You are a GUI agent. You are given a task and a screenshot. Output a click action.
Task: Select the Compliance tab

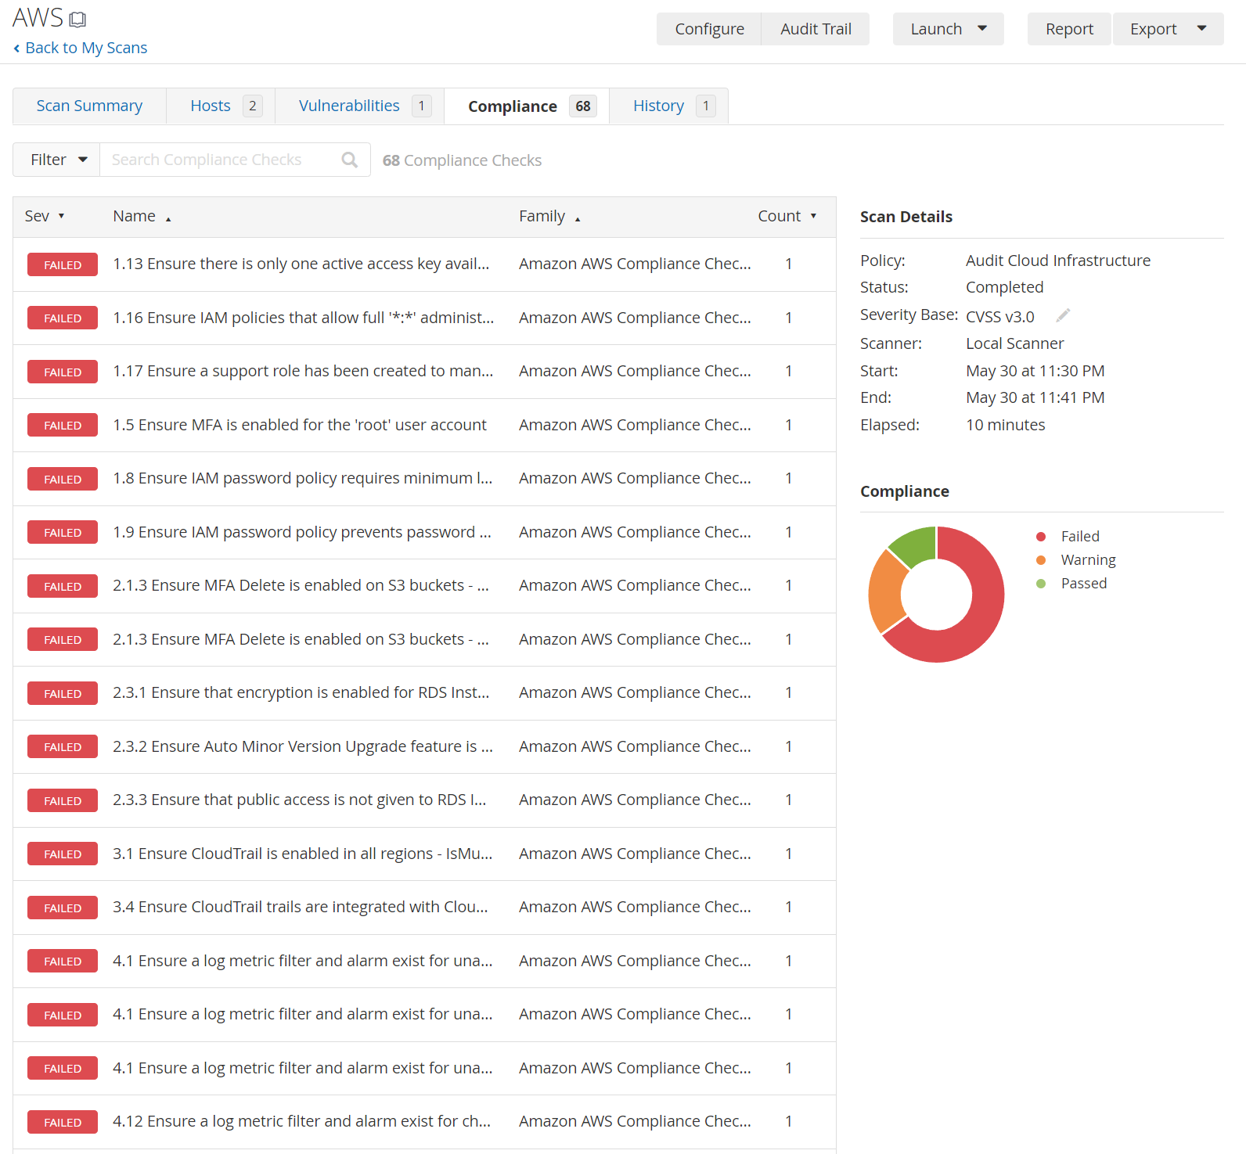pyautogui.click(x=527, y=106)
